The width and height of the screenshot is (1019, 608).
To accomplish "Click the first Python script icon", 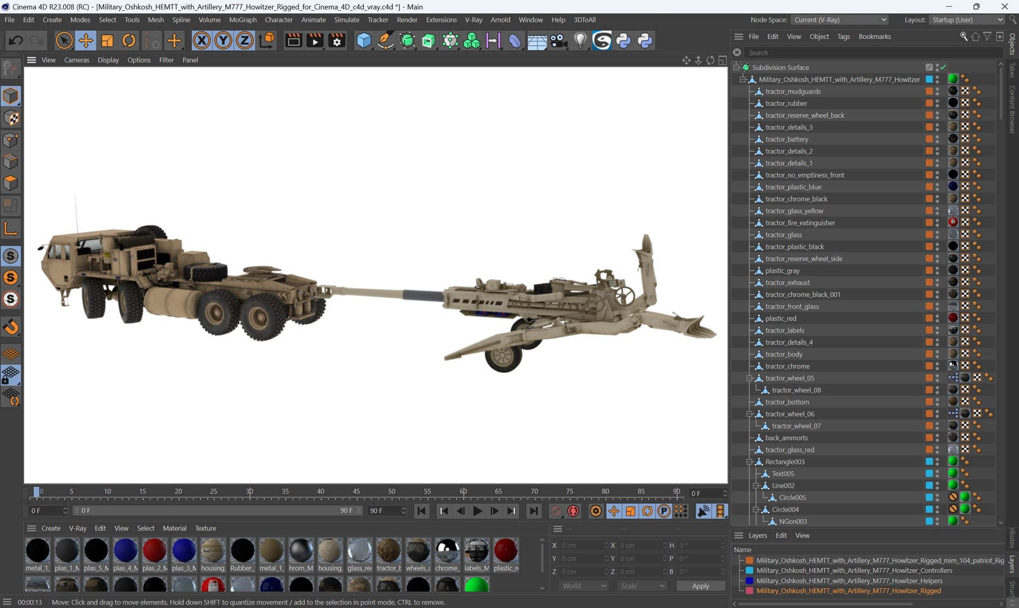I will (x=623, y=41).
